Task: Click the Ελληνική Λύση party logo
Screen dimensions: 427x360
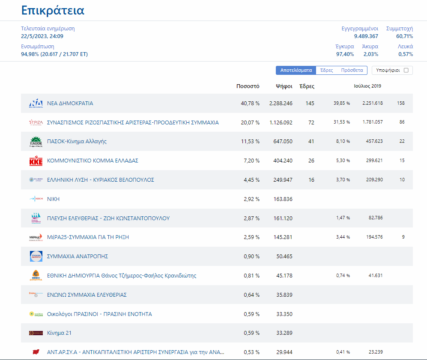Action: pos(36,180)
